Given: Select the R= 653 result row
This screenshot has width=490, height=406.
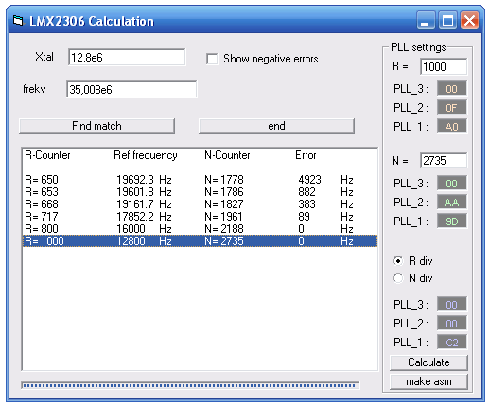Looking at the screenshot, I should pos(200,192).
